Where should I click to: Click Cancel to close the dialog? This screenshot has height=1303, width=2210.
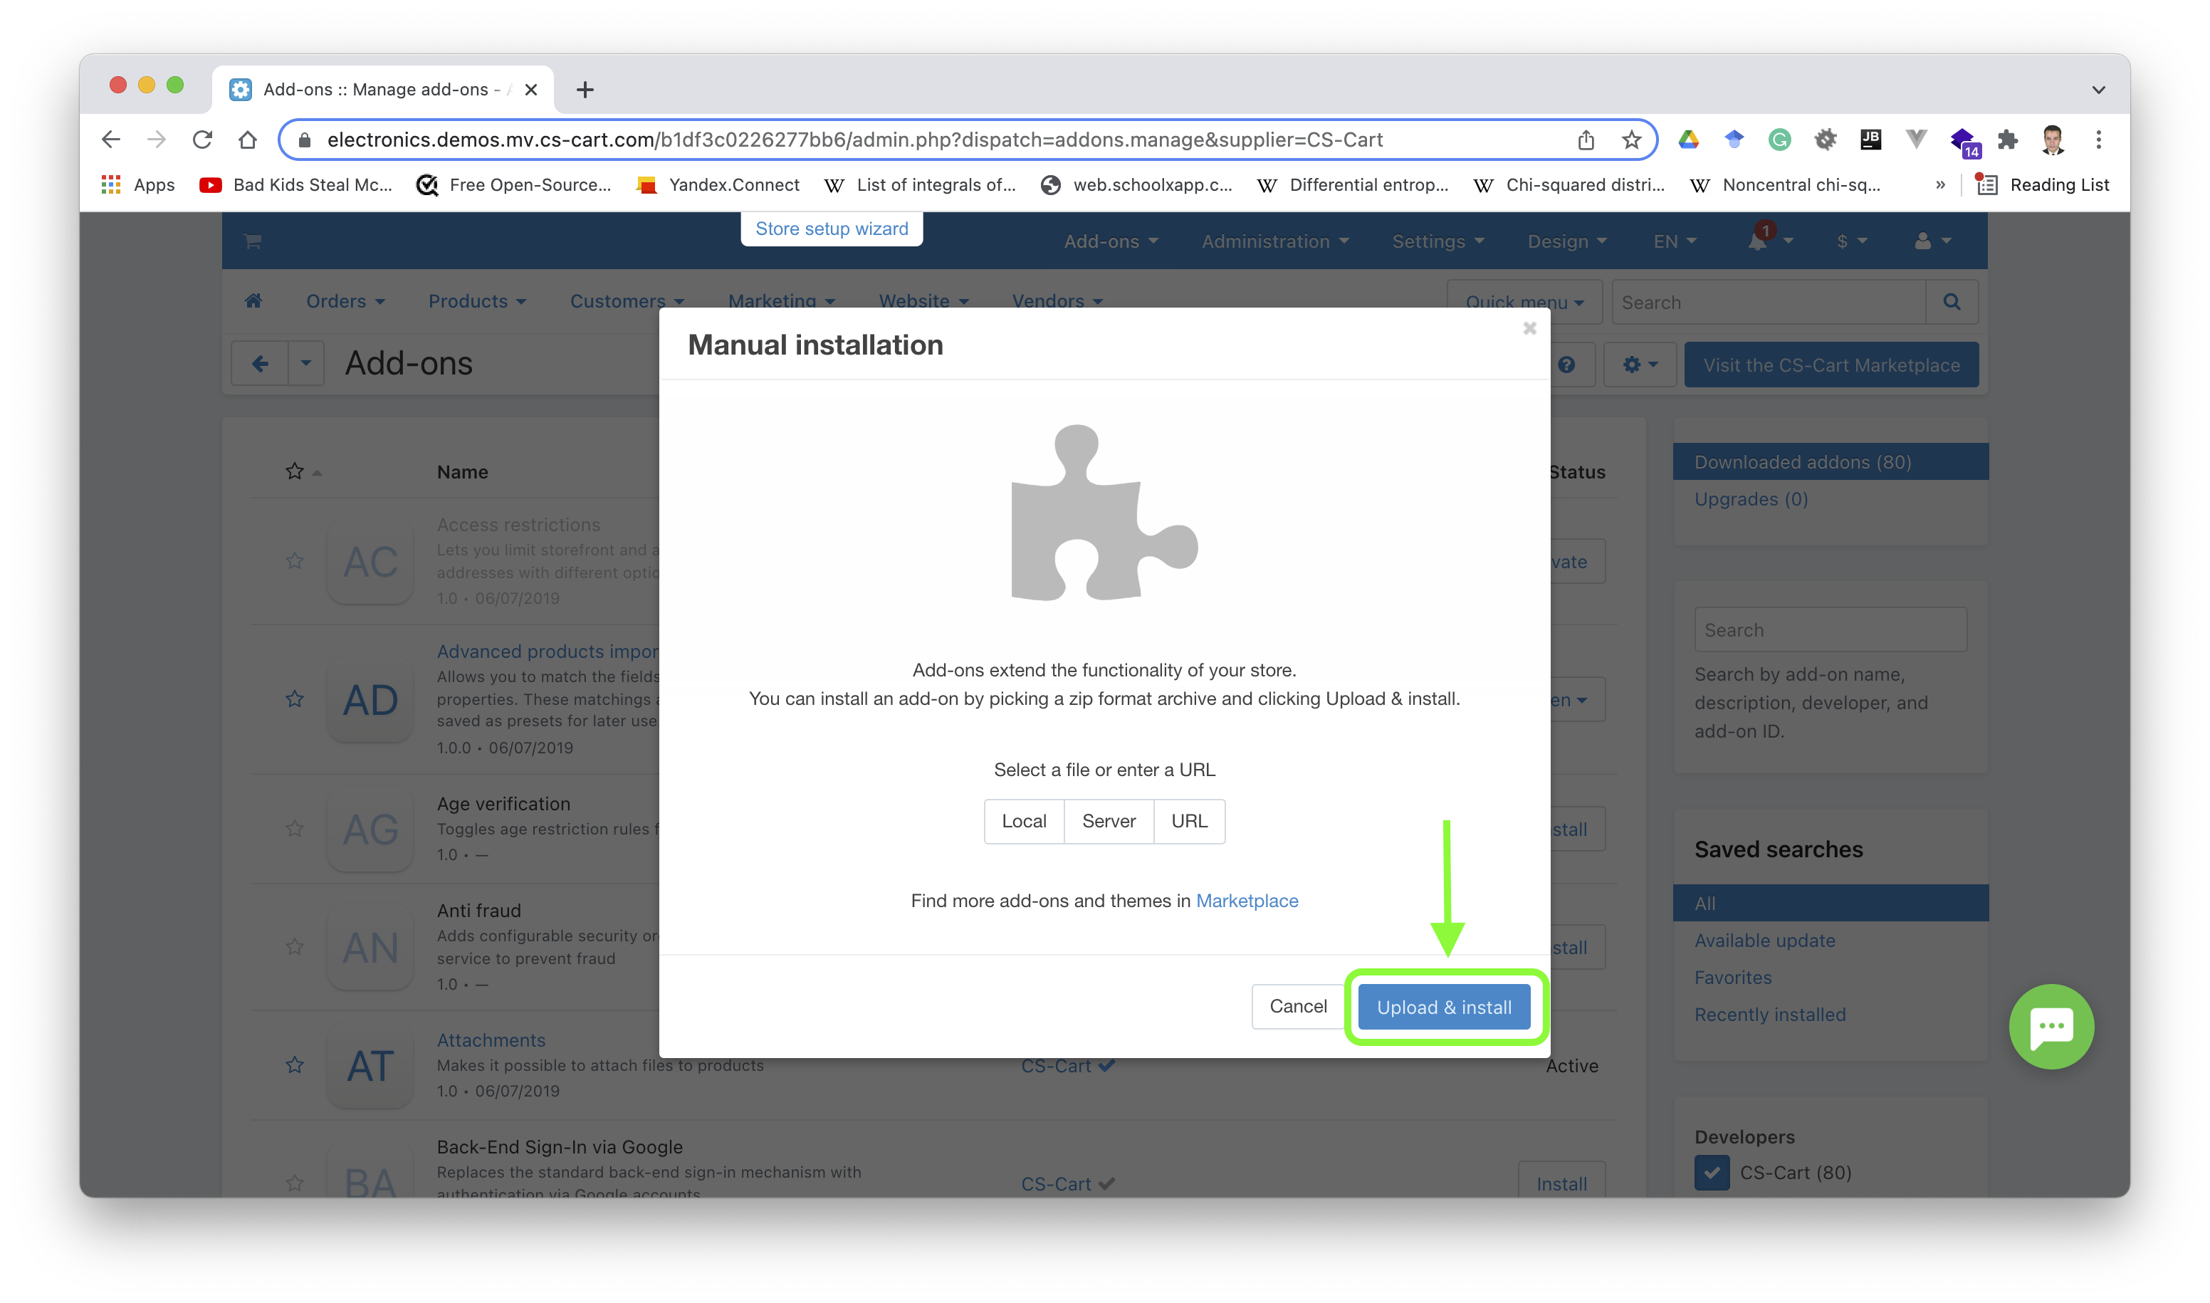coord(1297,1007)
